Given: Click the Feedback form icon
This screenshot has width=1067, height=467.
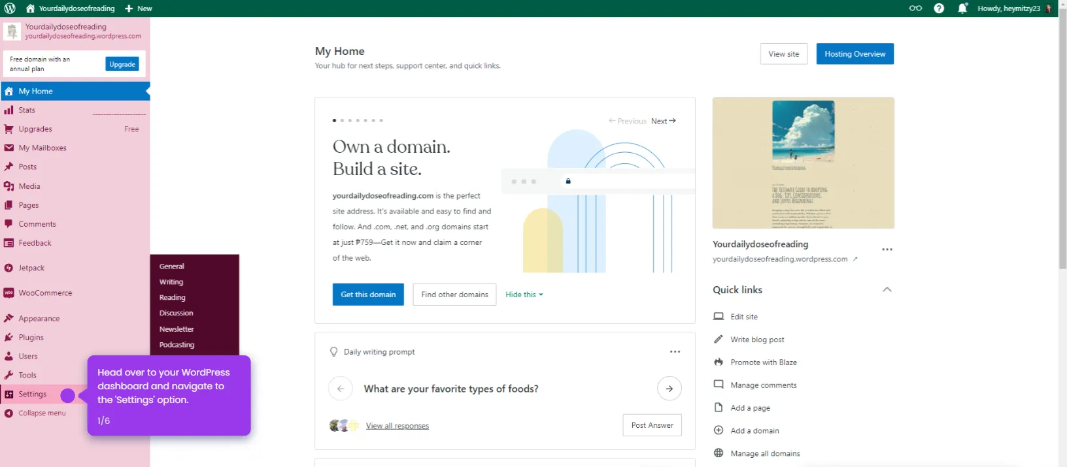Looking at the screenshot, I should tap(8, 243).
